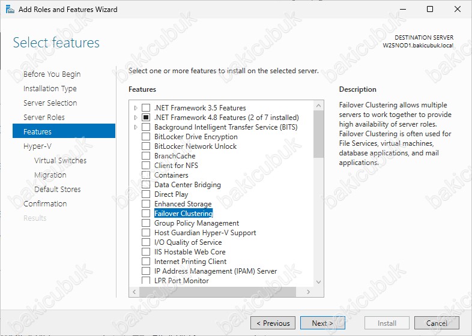The height and width of the screenshot is (336, 472).
Task: Select the Failover Clustering feature label
Action: coord(184,213)
